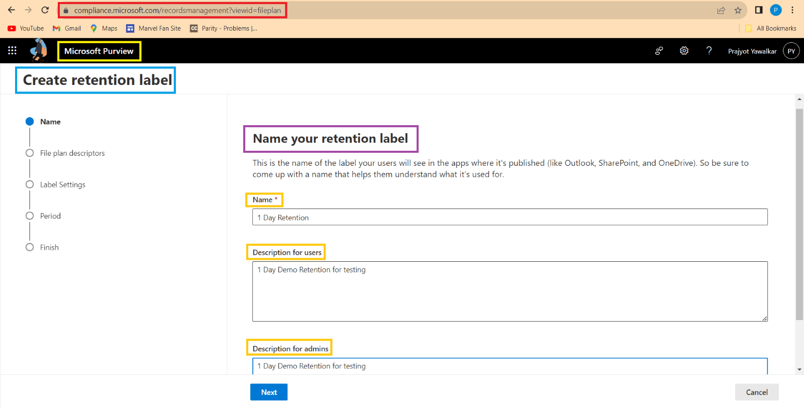Open the All Bookmarks folder
804x408 pixels.
(771, 29)
